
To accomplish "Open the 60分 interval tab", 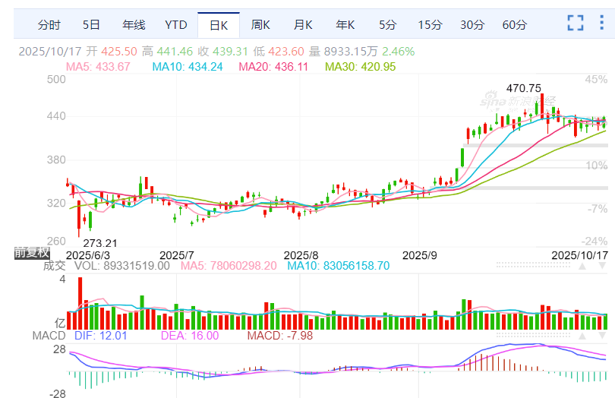I will pos(515,25).
